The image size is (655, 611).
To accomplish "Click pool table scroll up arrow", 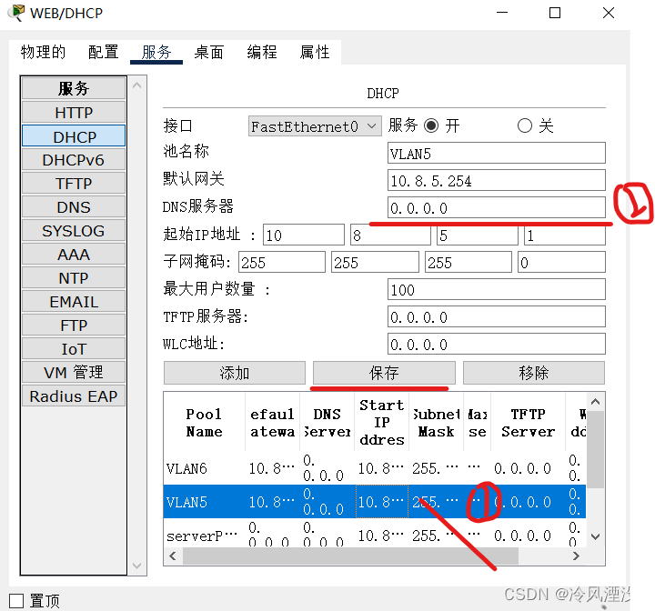I will [x=596, y=402].
